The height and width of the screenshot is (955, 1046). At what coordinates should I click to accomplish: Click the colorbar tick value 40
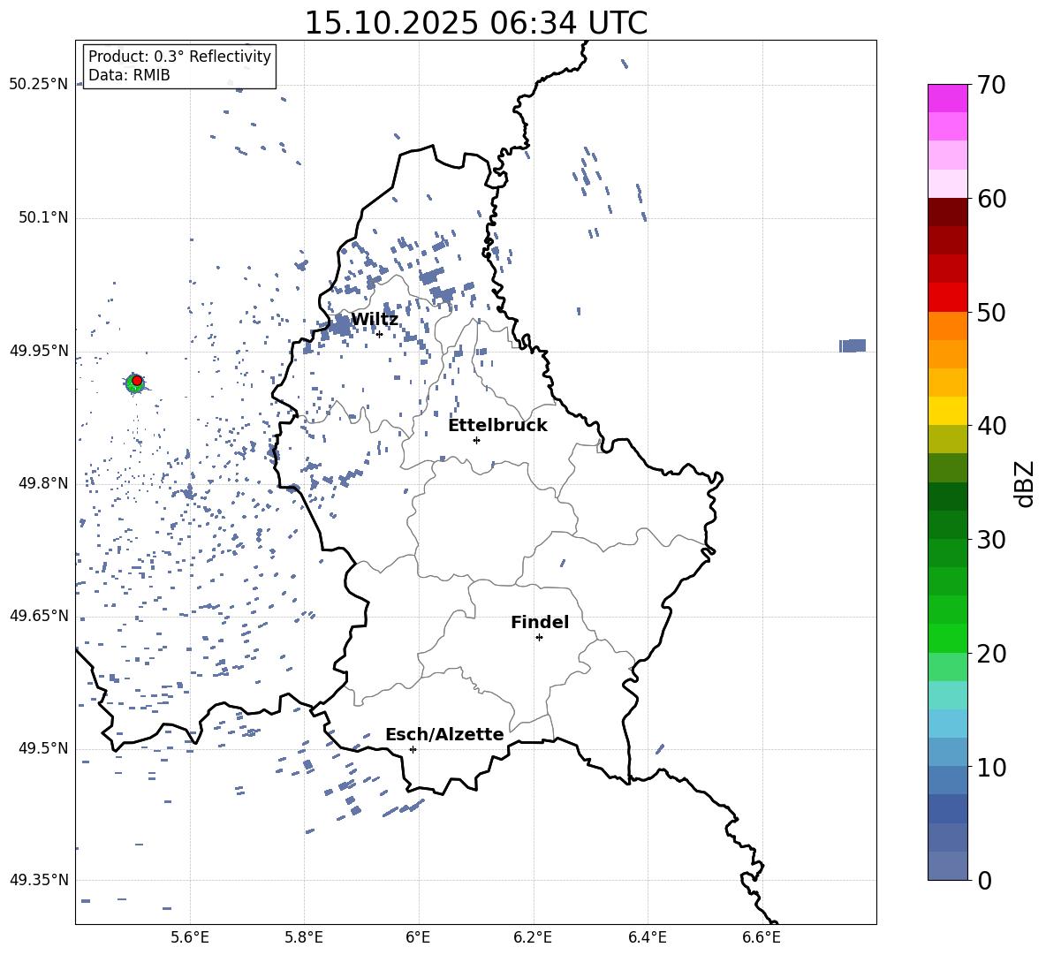click(991, 426)
